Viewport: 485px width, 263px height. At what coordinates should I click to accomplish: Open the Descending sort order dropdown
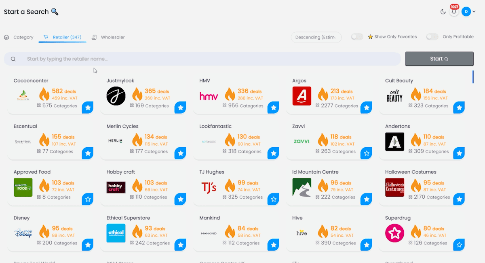click(316, 37)
